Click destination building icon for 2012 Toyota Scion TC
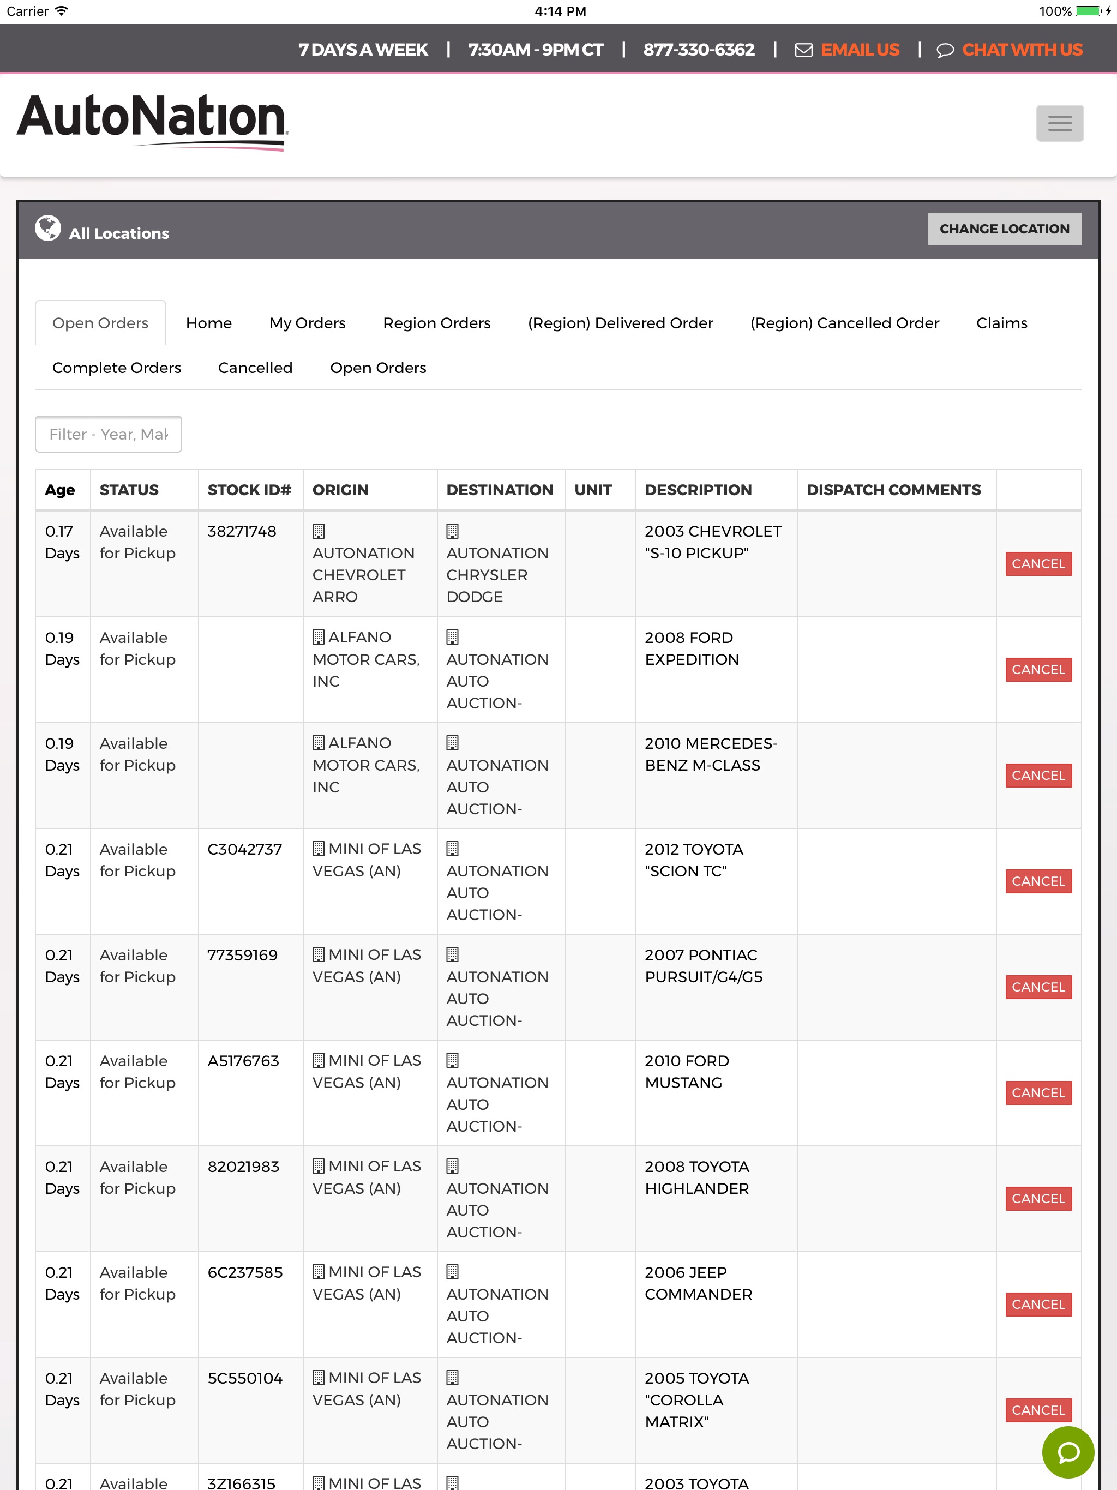 click(453, 849)
